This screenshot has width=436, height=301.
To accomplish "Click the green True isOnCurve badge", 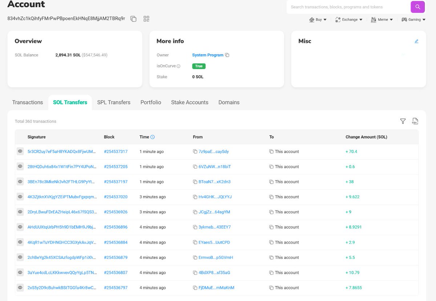I will (x=199, y=66).
